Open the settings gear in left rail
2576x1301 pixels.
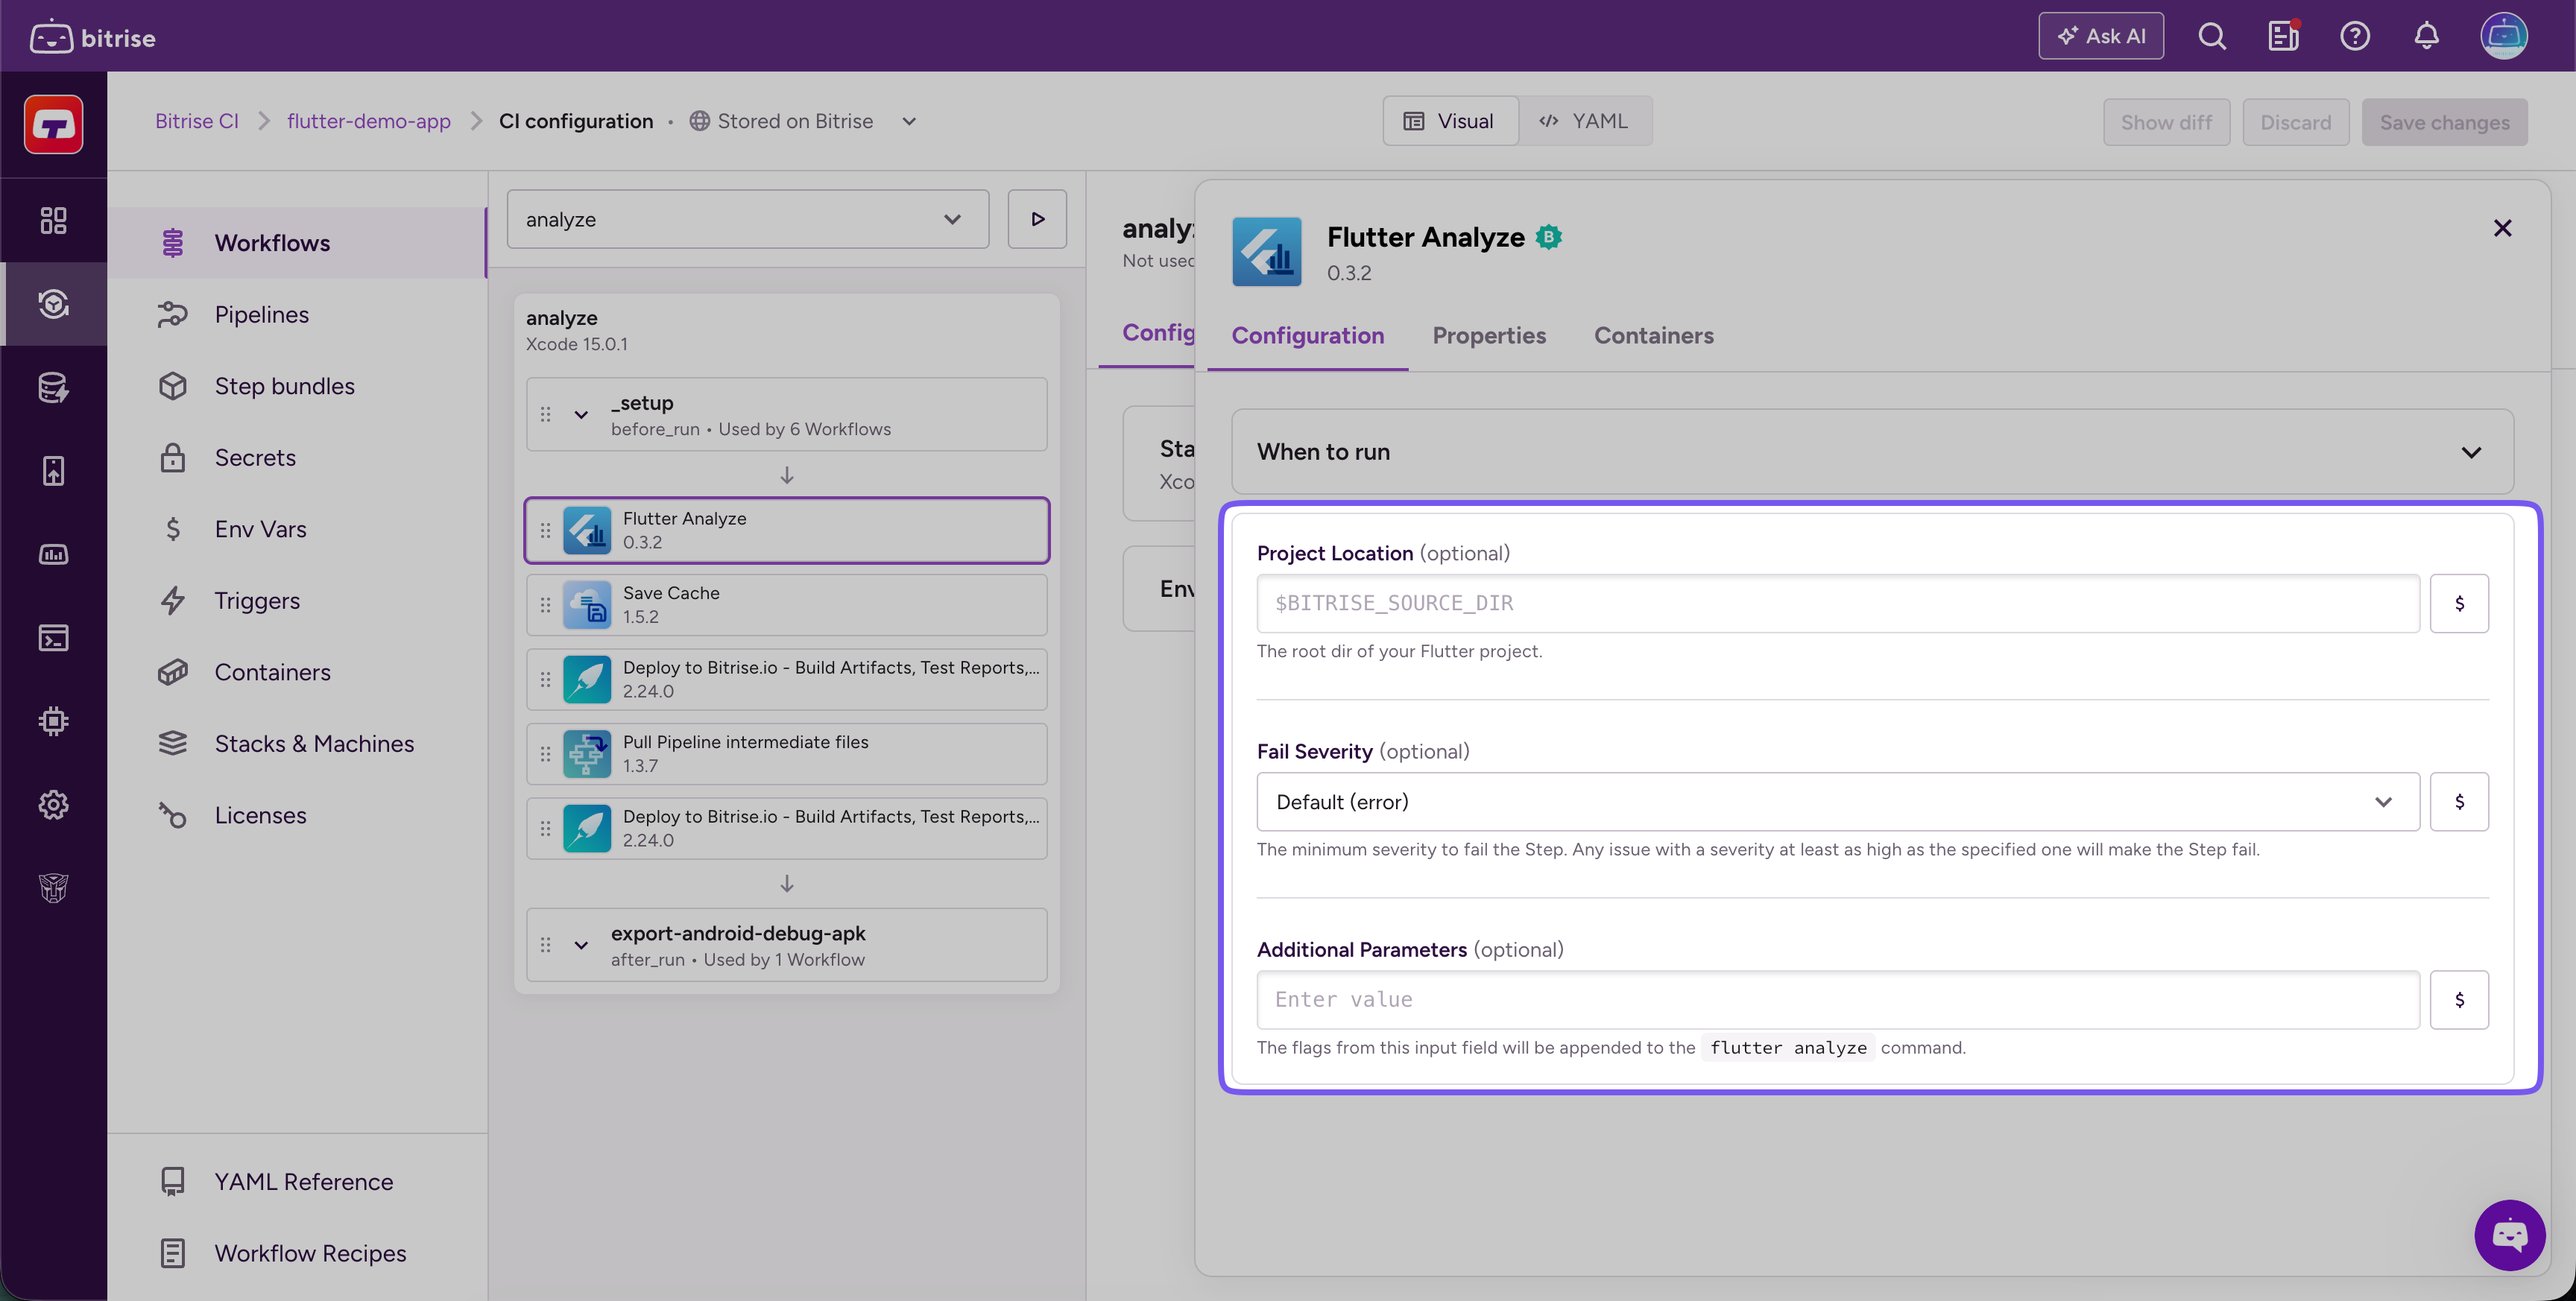(53, 804)
